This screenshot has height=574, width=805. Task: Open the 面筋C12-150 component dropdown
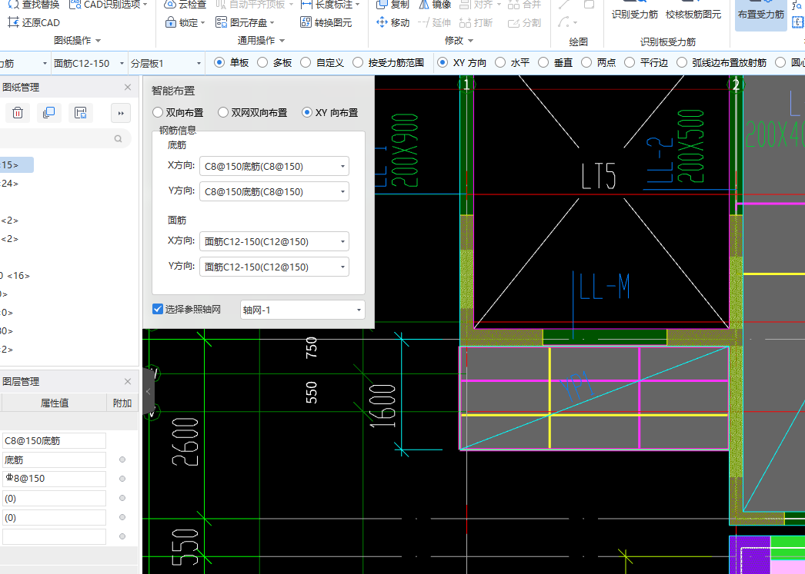[89, 63]
